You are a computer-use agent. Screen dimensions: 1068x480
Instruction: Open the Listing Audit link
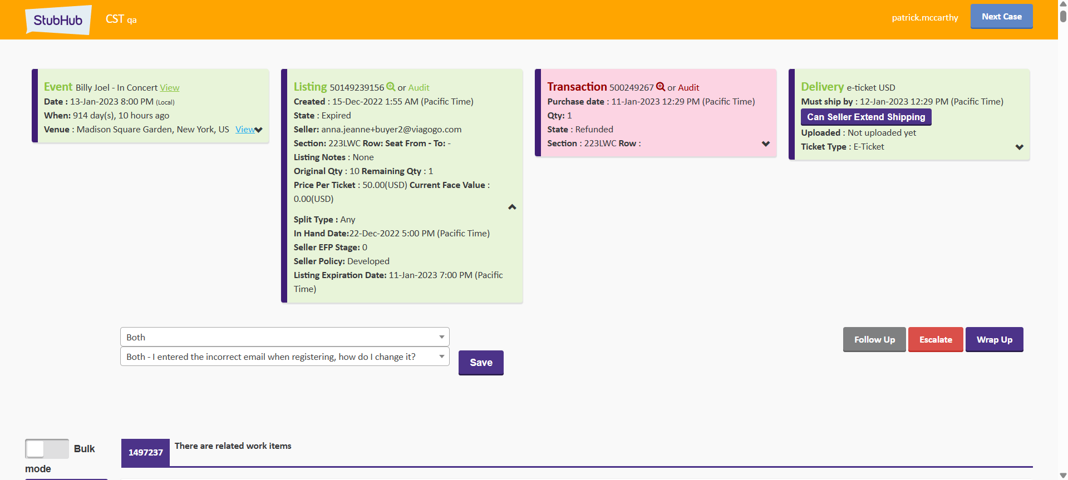click(x=419, y=88)
